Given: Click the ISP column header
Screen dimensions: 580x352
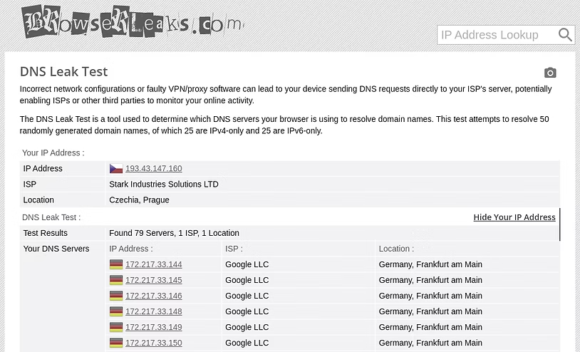Looking at the screenshot, I should [x=234, y=249].
